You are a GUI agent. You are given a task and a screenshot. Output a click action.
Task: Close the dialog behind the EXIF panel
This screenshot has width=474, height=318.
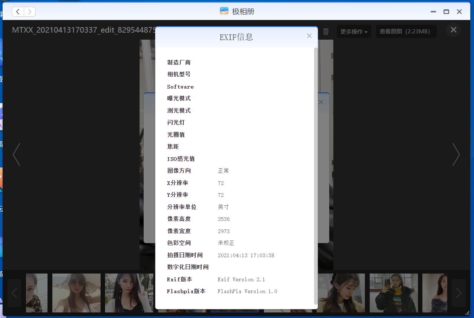(321, 102)
